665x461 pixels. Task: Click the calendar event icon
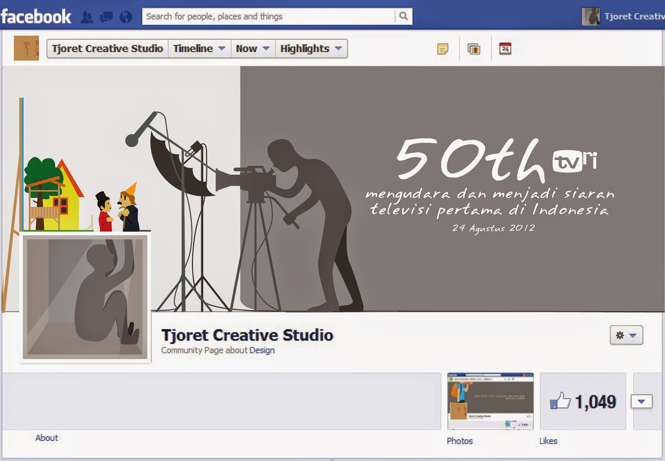505,49
